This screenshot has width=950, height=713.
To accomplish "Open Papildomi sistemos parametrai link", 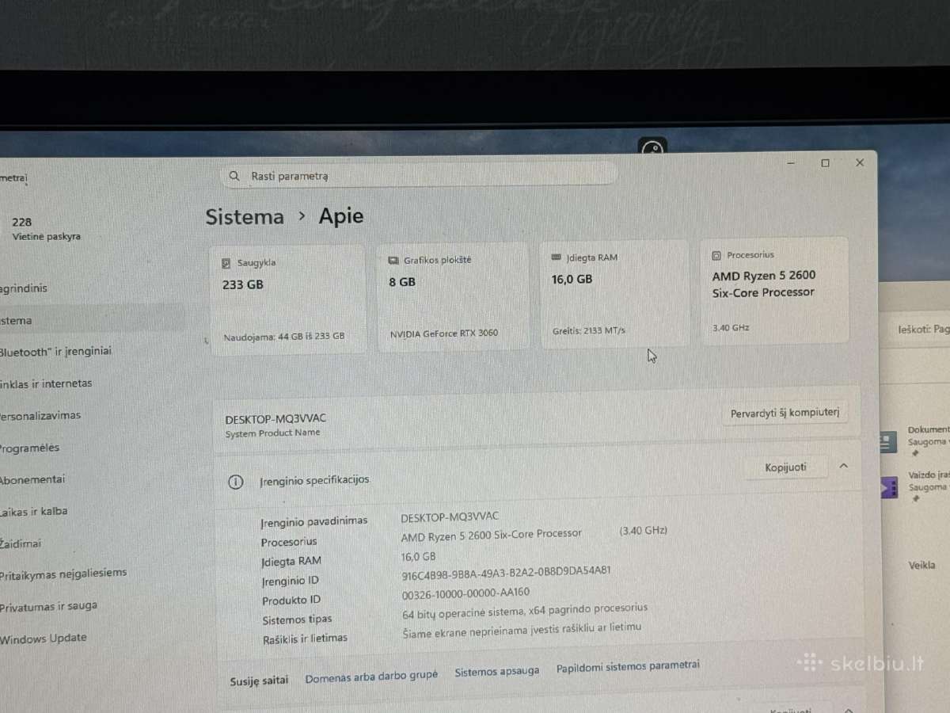I will 628,667.
